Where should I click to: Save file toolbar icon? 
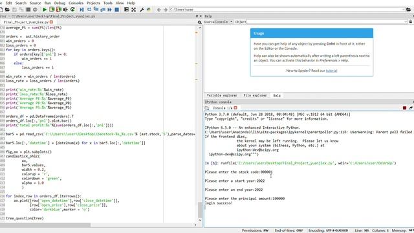[x=14, y=10]
